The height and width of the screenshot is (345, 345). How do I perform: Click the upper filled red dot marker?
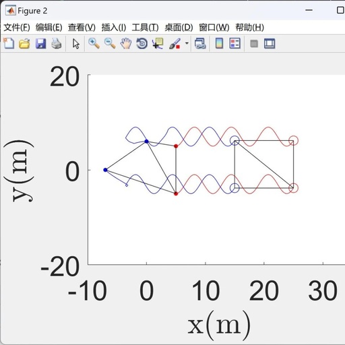point(176,146)
